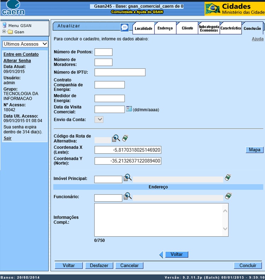Viewport: 265px width, 280px height.
Task: Erase the Funcionário field with eraser icon
Action: (x=228, y=196)
